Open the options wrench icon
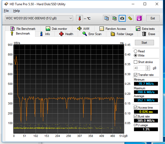Screen dimensions: 165x144 click(130, 18)
